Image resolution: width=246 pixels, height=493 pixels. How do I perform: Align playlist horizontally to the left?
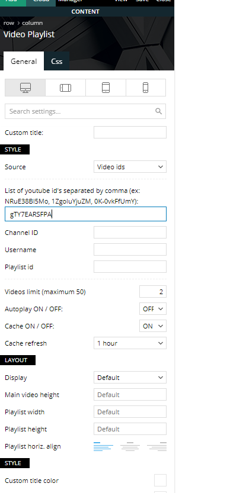pos(103,446)
